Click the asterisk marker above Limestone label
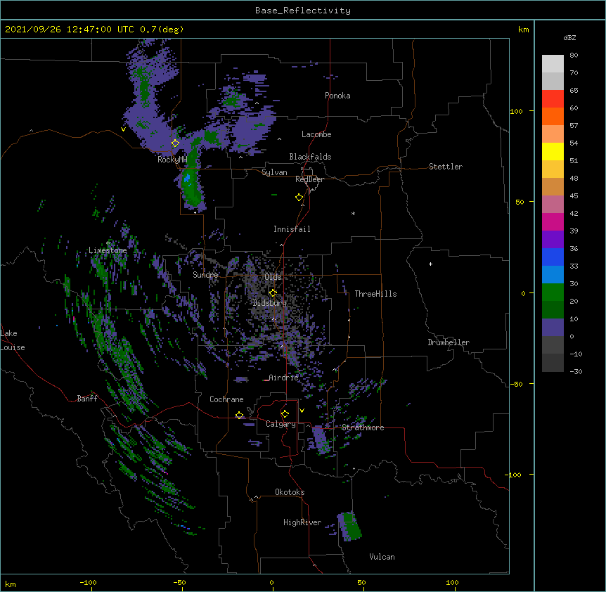 [108, 243]
